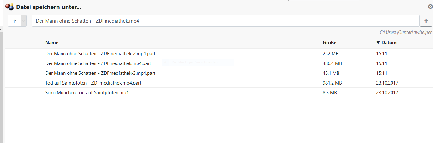Image resolution: width=433 pixels, height=143 pixels.
Task: Click the filename input field
Action: 225,21
